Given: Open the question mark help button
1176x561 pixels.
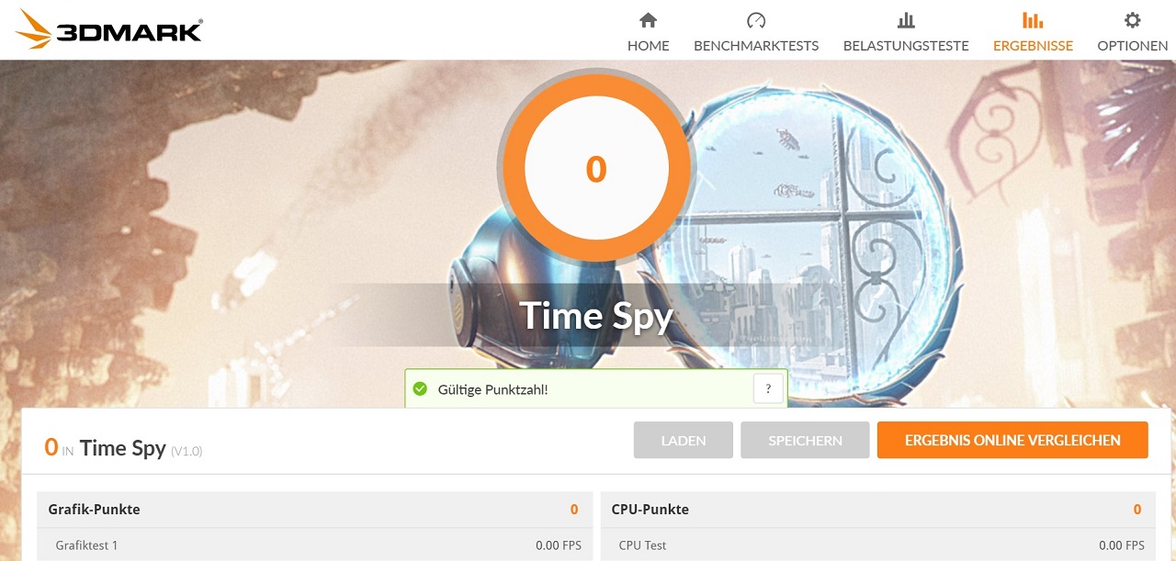Looking at the screenshot, I should (x=768, y=389).
